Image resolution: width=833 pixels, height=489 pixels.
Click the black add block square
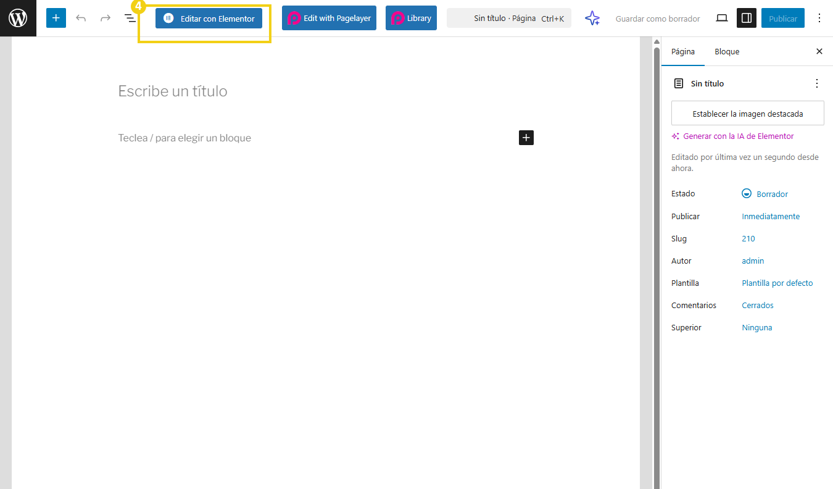(526, 138)
